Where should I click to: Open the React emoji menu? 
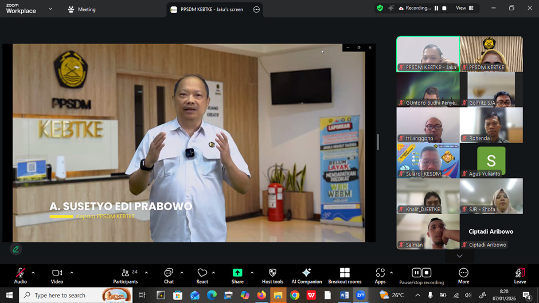202,274
